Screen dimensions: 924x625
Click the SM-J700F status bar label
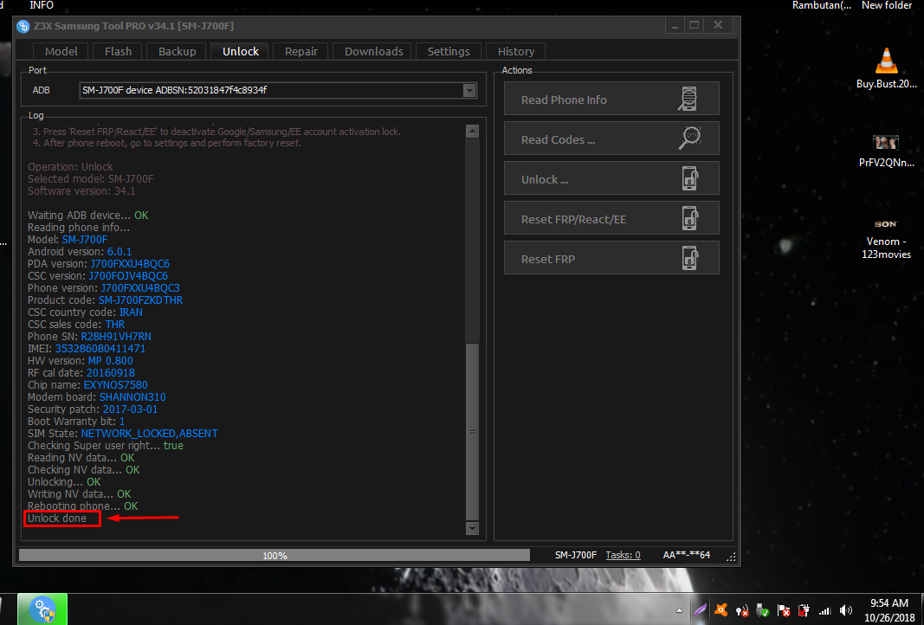(x=576, y=555)
